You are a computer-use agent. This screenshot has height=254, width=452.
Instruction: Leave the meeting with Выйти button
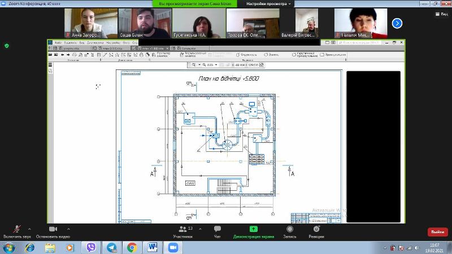click(437, 232)
